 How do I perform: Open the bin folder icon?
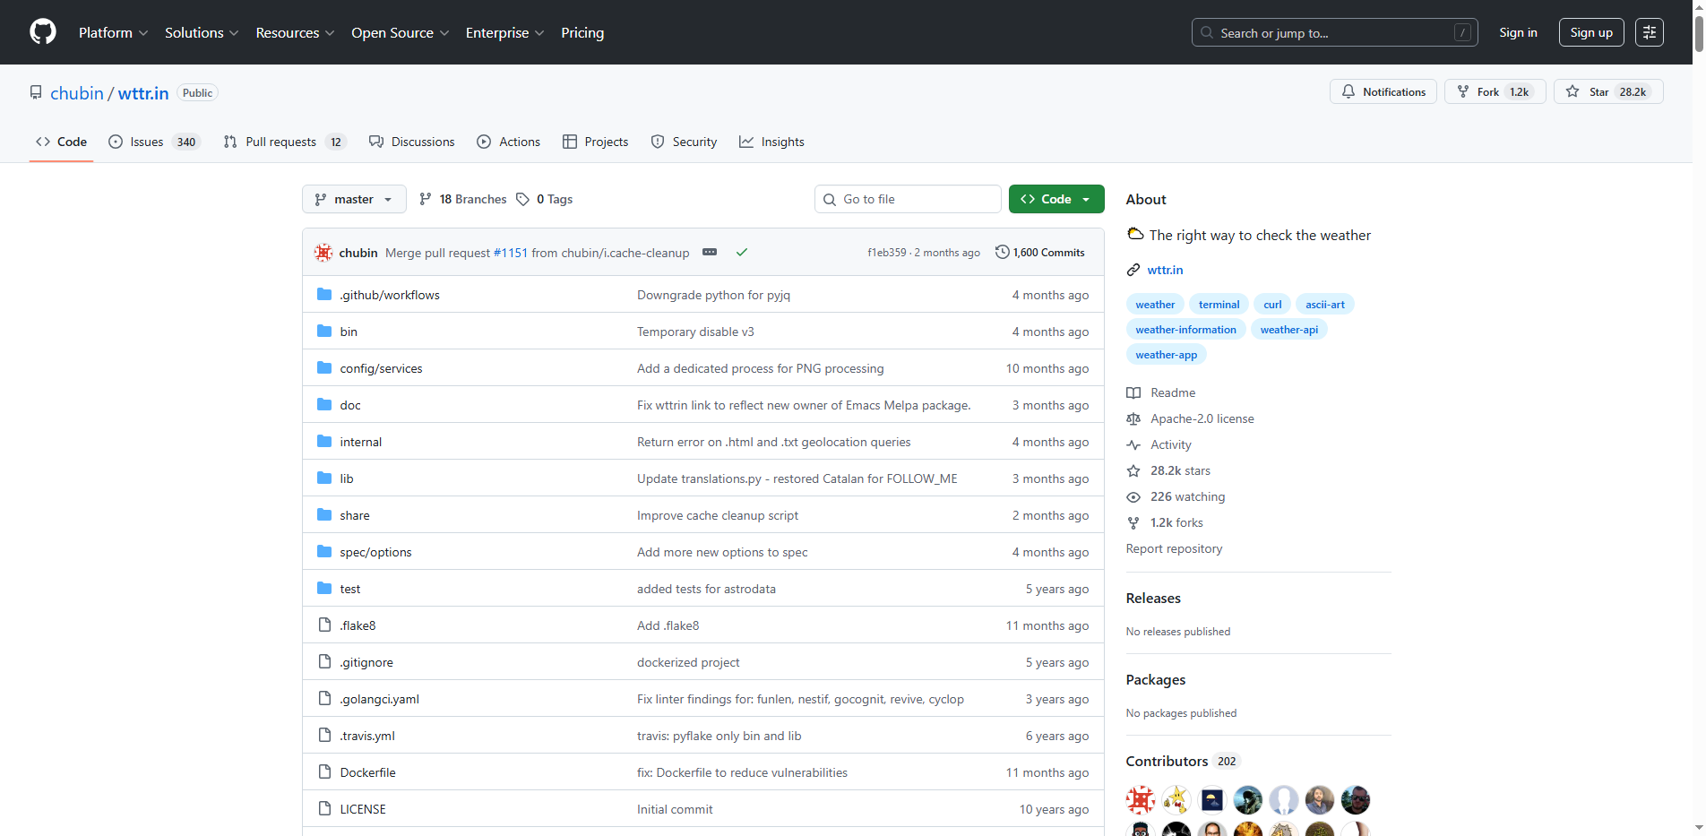324,332
